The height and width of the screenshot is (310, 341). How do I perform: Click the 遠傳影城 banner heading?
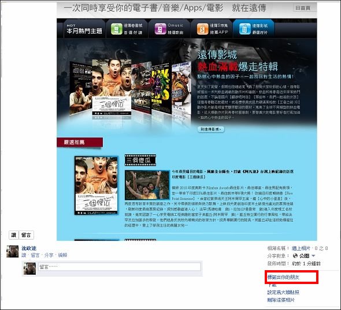click(217, 54)
